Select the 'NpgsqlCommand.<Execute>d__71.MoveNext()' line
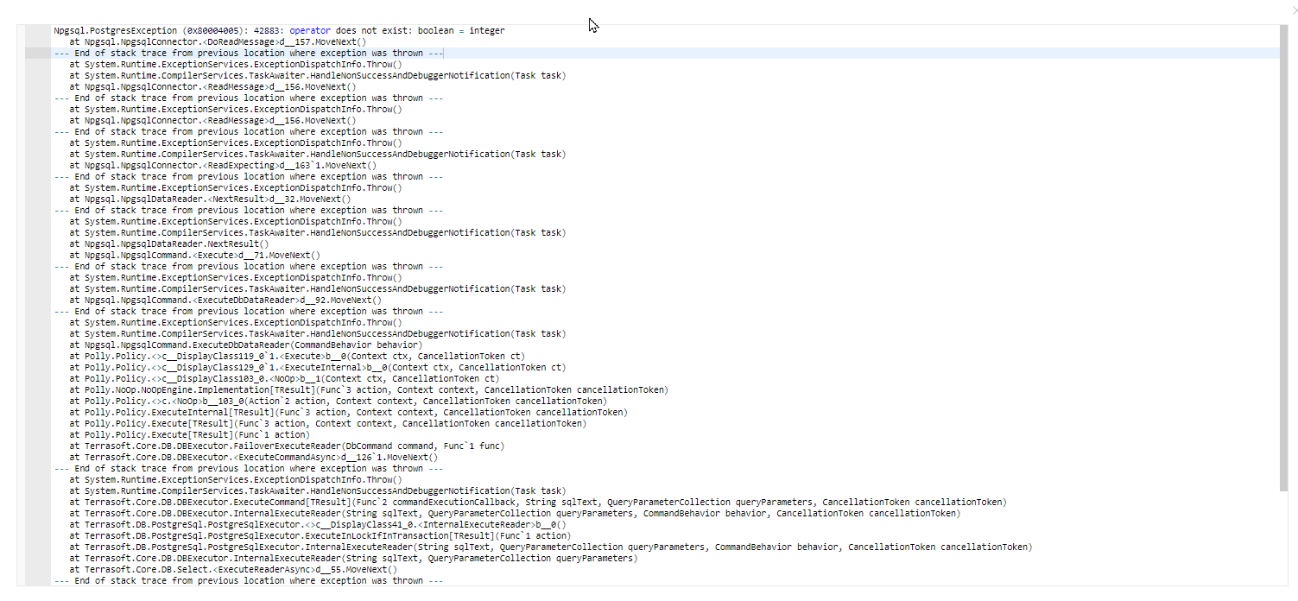 pyautogui.click(x=194, y=255)
